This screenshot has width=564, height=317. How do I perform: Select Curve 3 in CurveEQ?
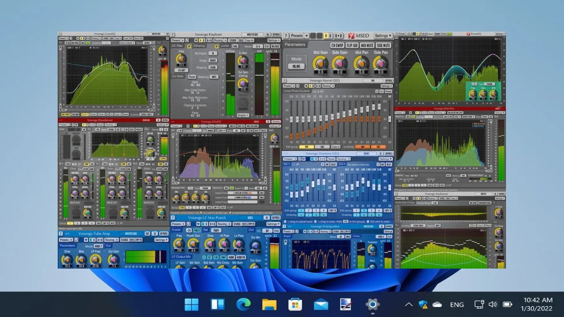[102, 114]
